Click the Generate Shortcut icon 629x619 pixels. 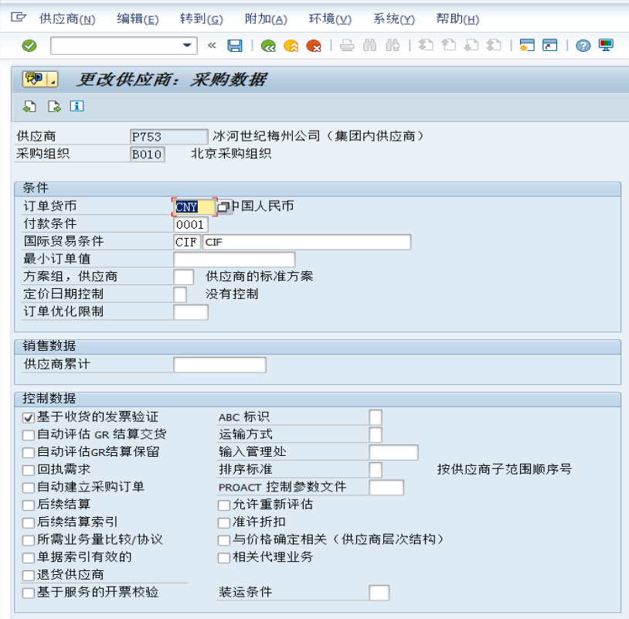tap(549, 45)
